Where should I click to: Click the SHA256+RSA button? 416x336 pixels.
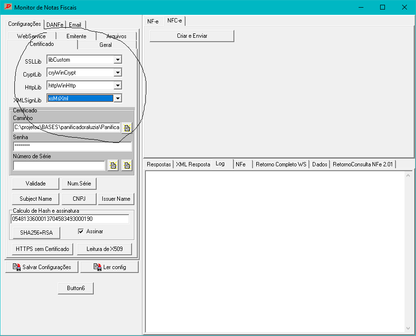[x=36, y=233]
